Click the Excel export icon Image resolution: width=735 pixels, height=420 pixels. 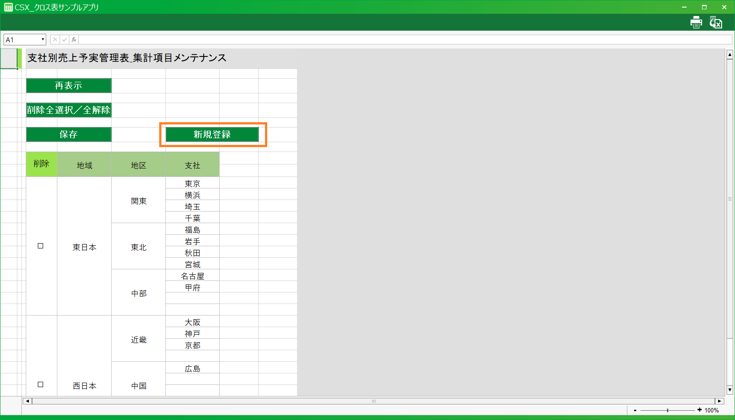(x=715, y=22)
